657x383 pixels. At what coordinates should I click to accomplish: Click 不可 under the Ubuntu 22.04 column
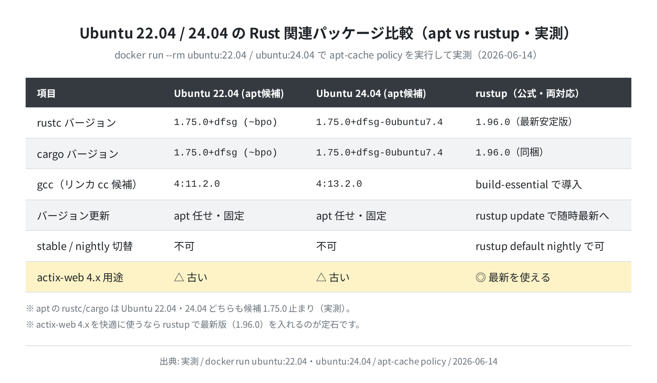(184, 246)
